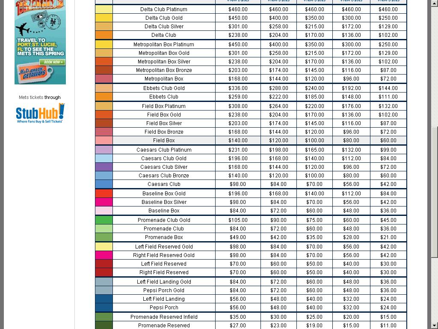438x329 pixels.
Task: Click the 'Field Box Platinum' row label
Action: [x=164, y=106]
